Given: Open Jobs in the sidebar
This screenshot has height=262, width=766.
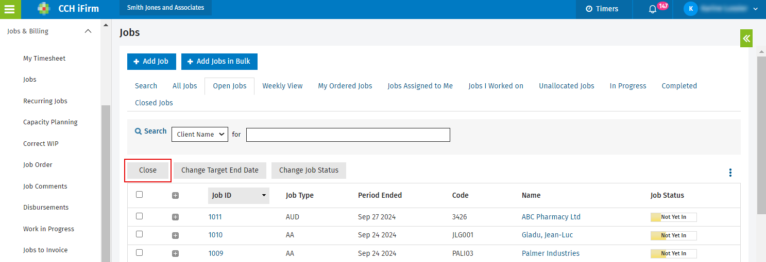Looking at the screenshot, I should point(30,80).
